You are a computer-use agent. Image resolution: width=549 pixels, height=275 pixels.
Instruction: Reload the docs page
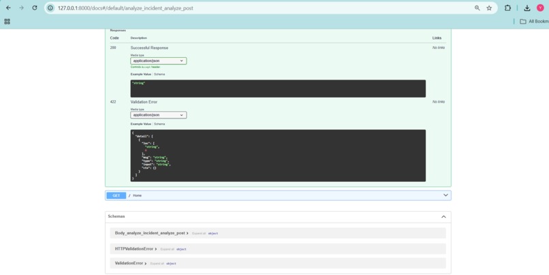coord(34,7)
